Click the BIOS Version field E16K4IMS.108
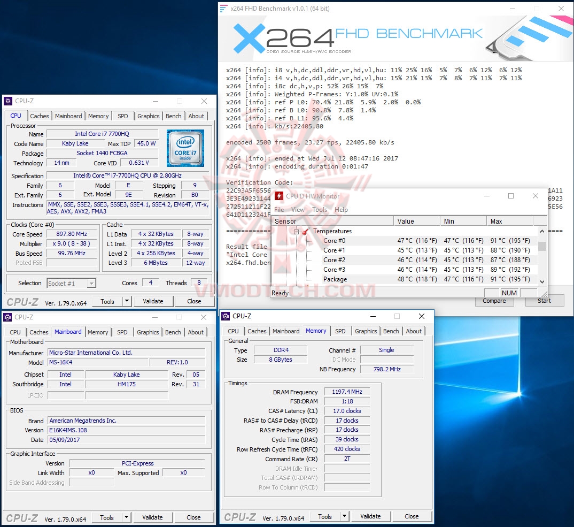574x527 pixels. click(126, 430)
